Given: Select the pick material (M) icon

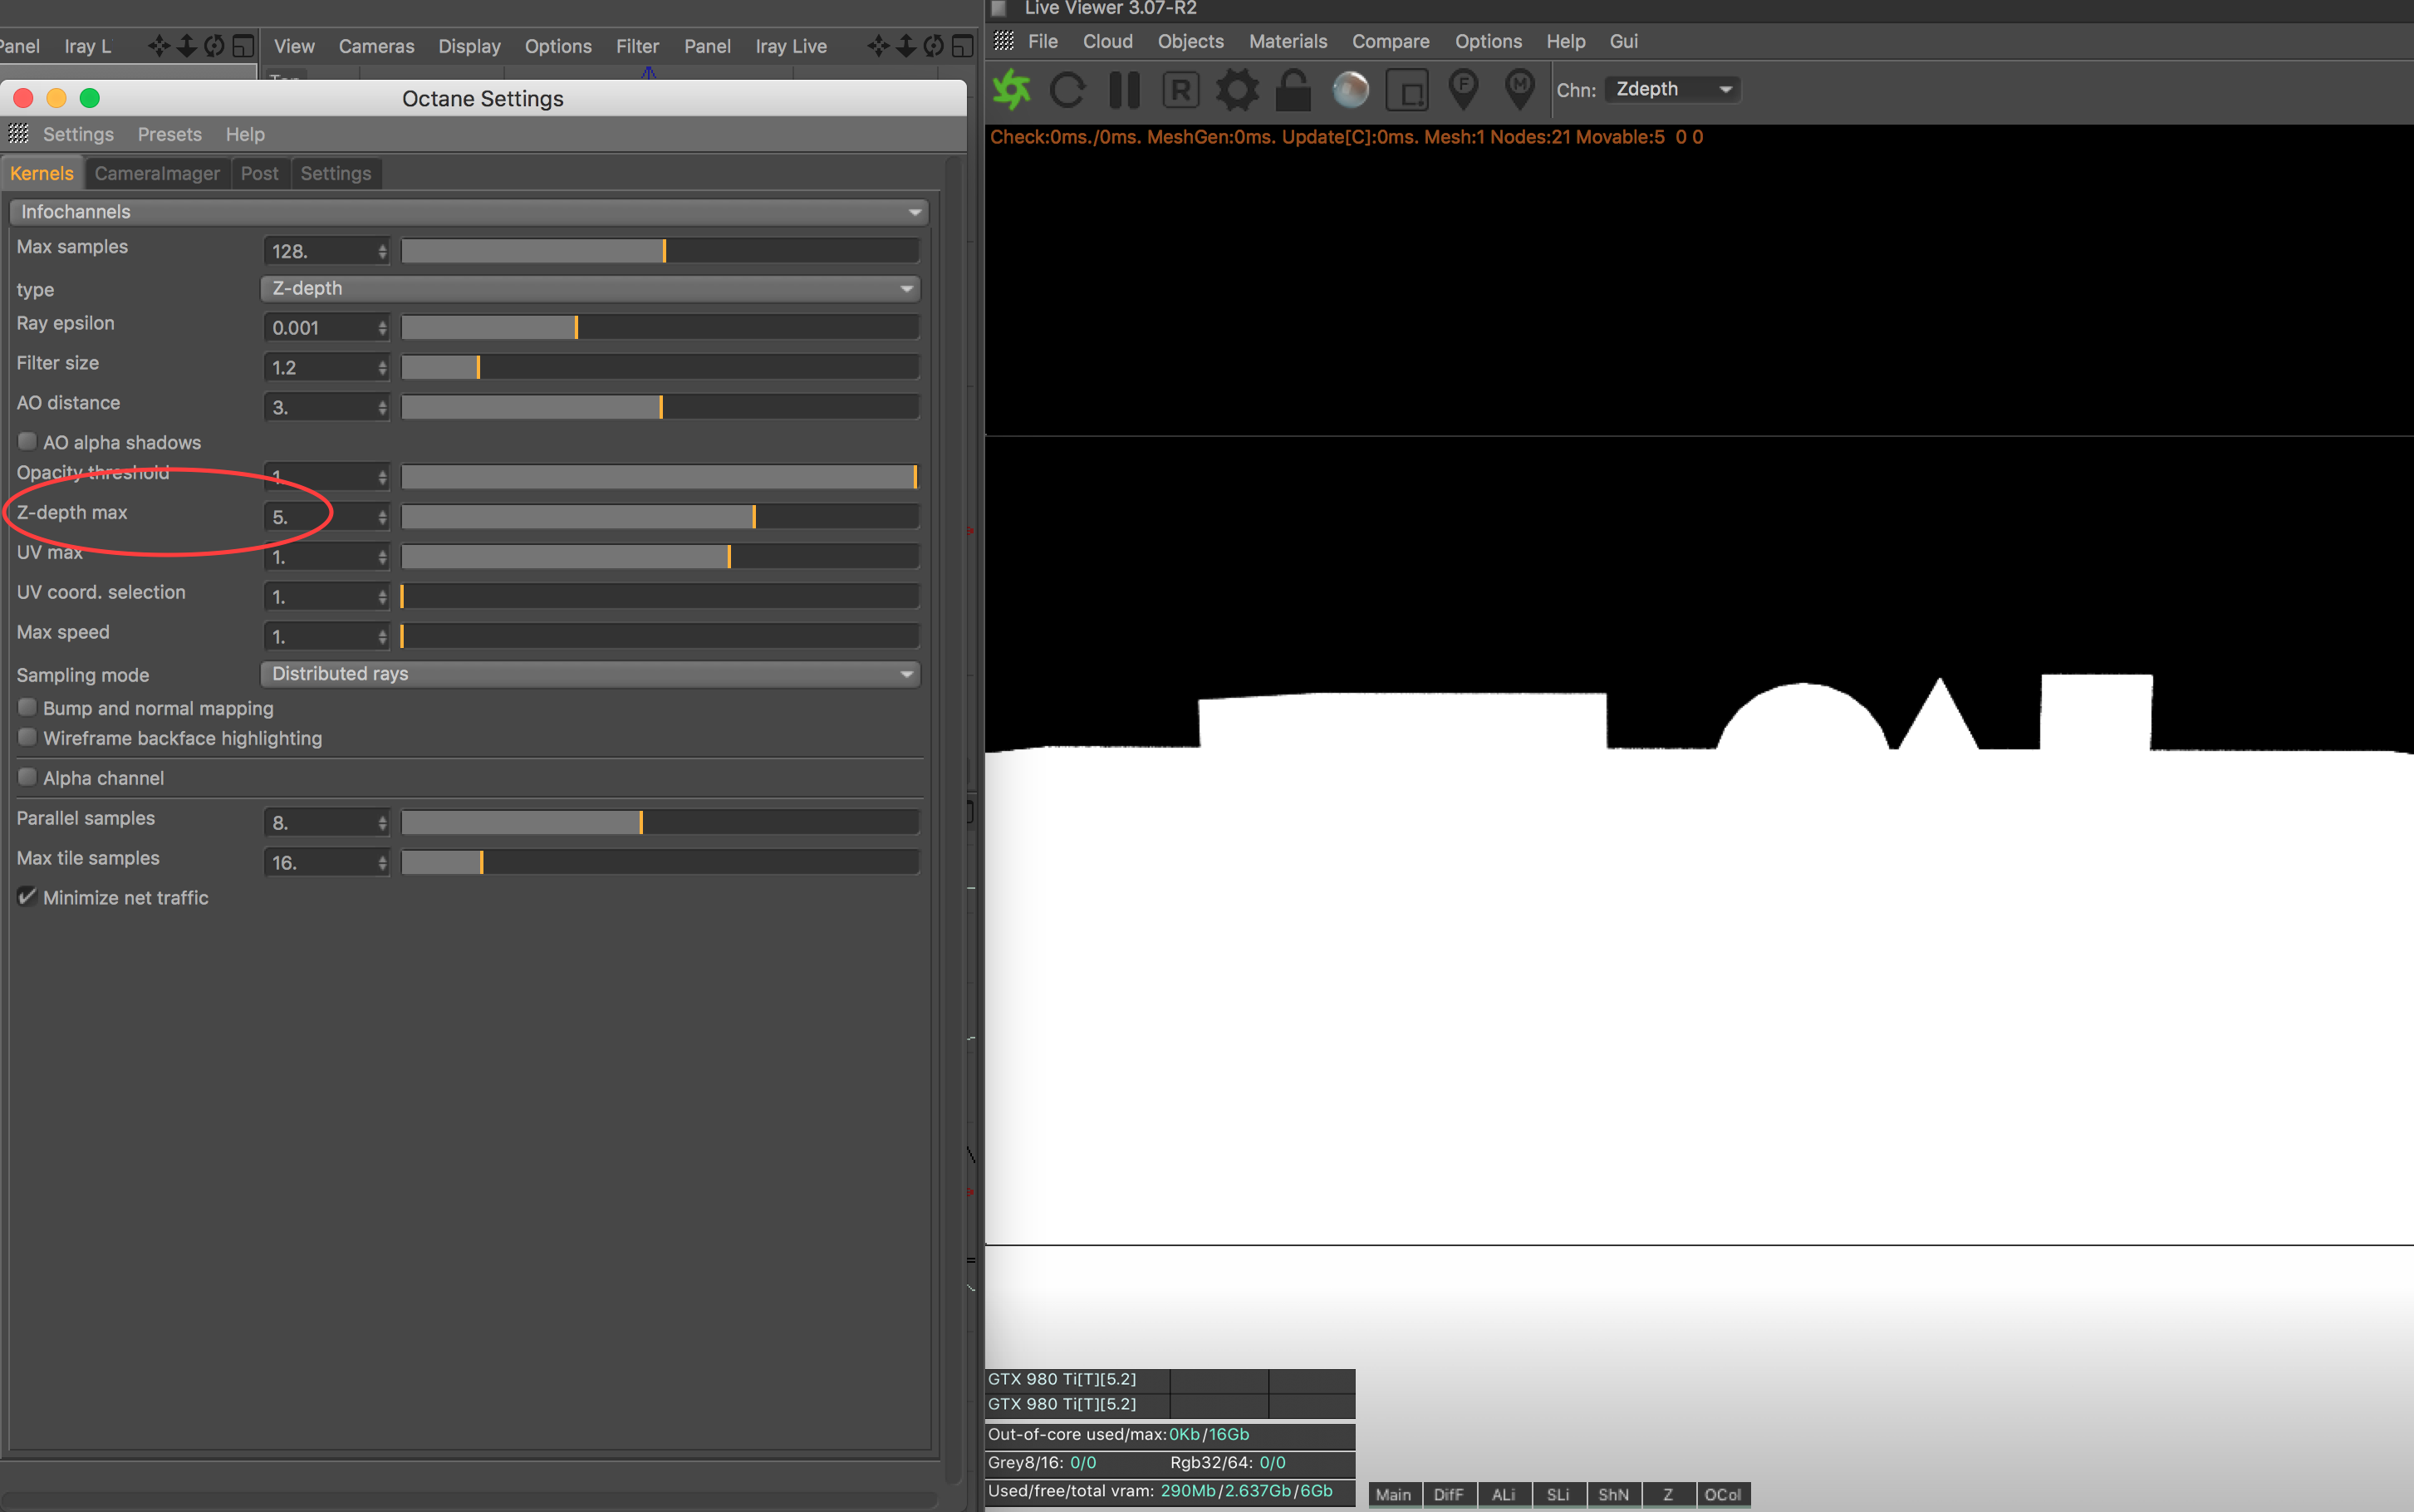Looking at the screenshot, I should pyautogui.click(x=1519, y=90).
